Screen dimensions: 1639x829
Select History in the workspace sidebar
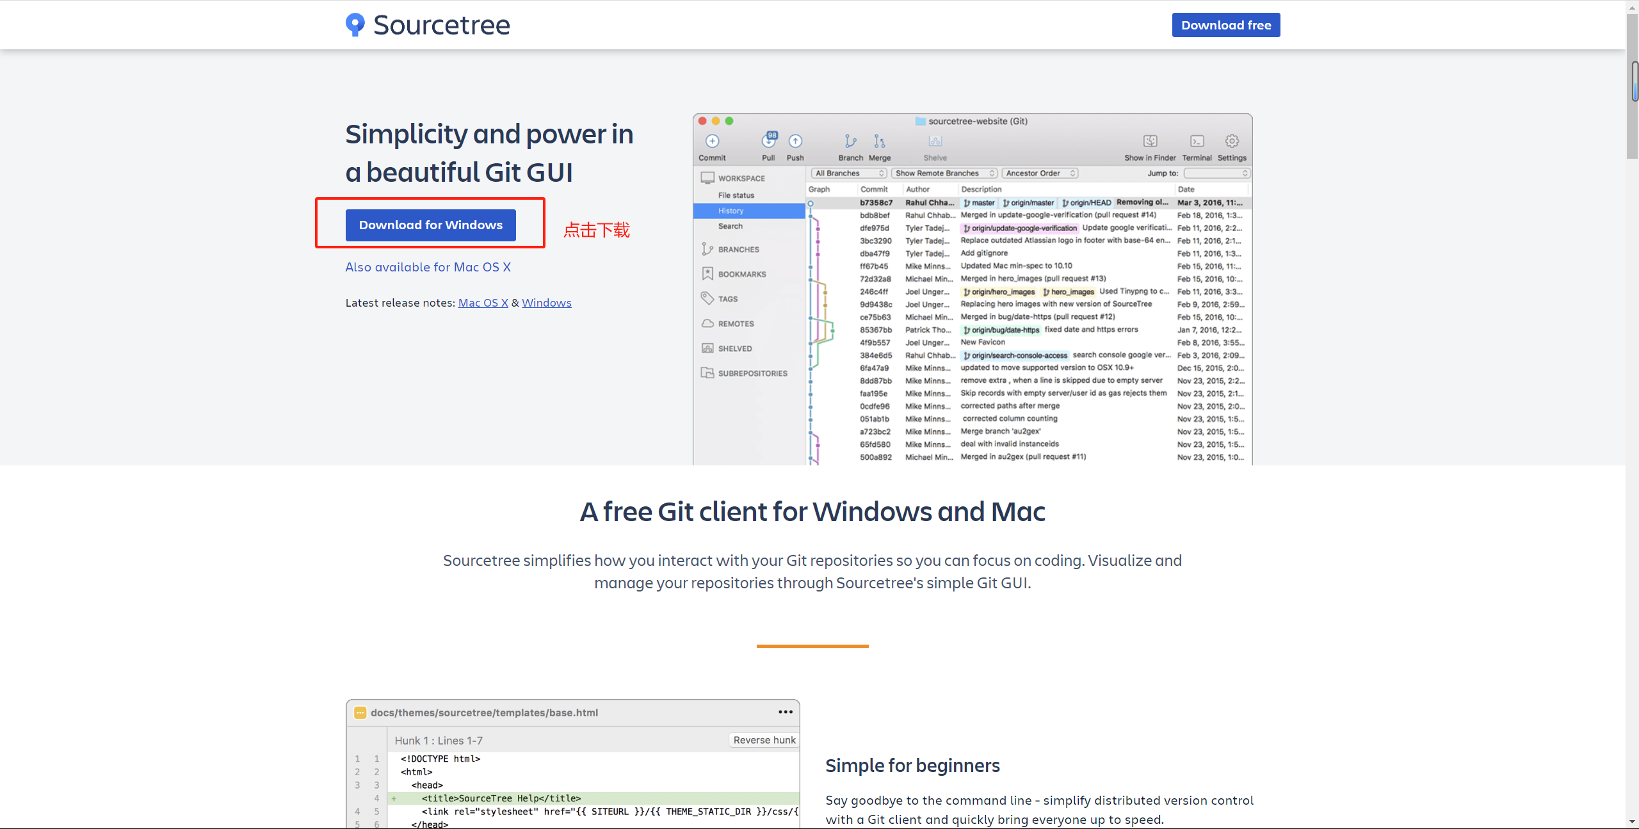click(731, 211)
